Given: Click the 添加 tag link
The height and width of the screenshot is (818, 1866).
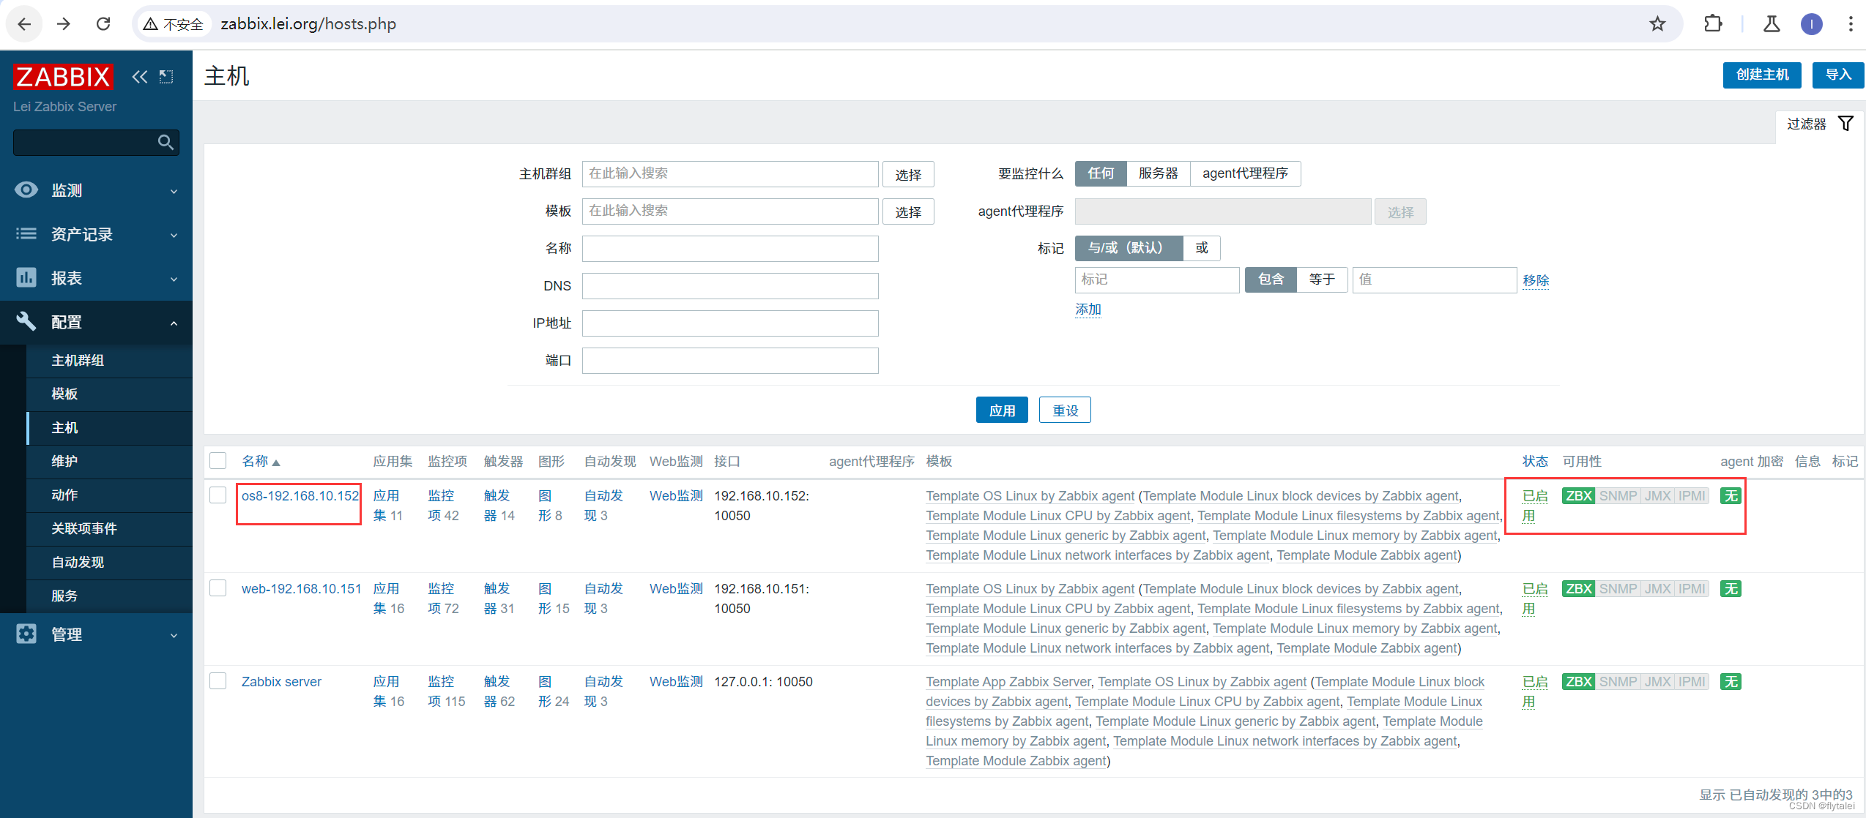Looking at the screenshot, I should [1088, 309].
